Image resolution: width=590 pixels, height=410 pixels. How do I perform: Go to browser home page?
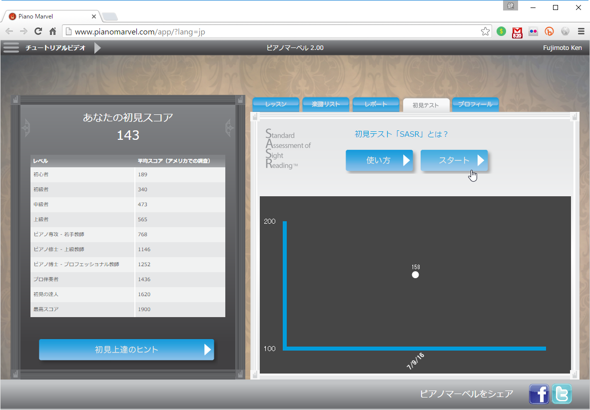pyautogui.click(x=52, y=31)
